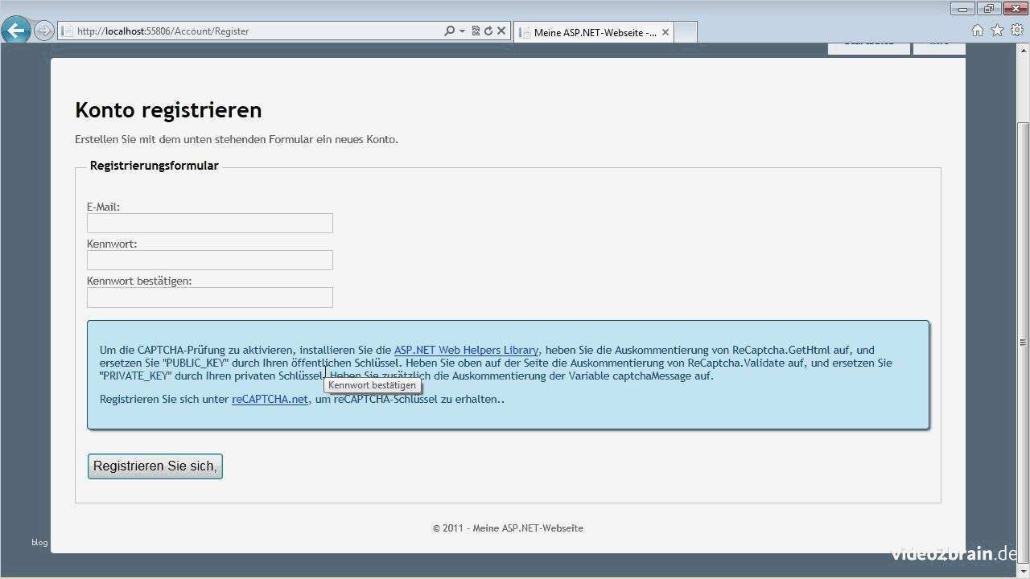Restore down the browser window
1030x579 pixels.
[x=988, y=9]
